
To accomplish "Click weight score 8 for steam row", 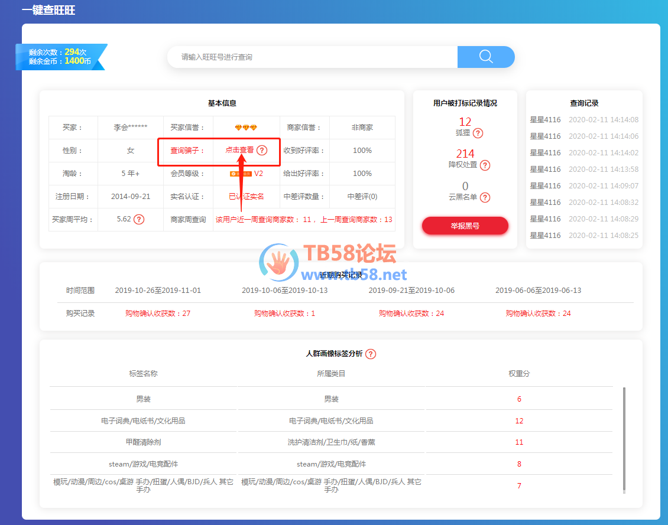I will pos(519,464).
